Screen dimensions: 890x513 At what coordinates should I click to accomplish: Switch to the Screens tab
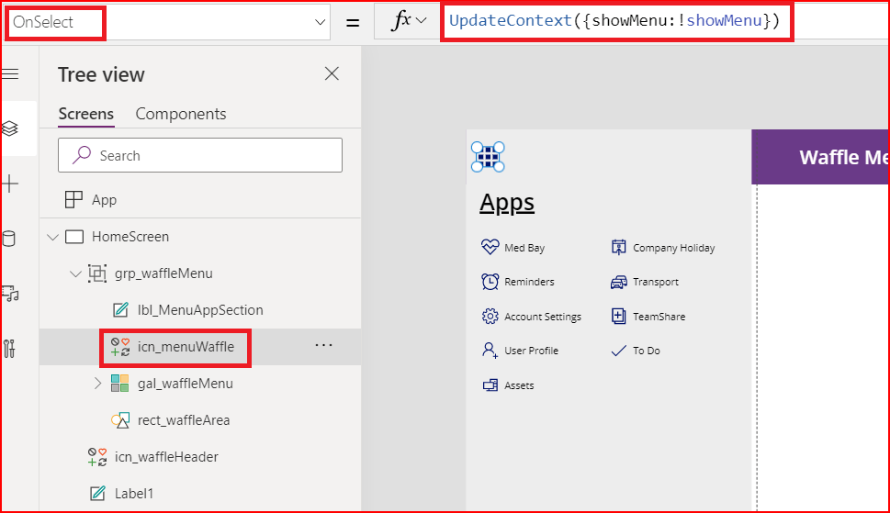pos(85,114)
